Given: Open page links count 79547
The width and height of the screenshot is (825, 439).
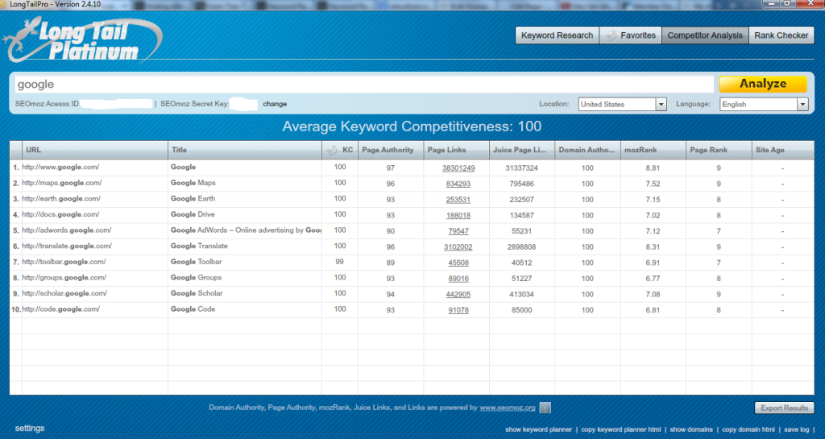Looking at the screenshot, I should coord(458,231).
